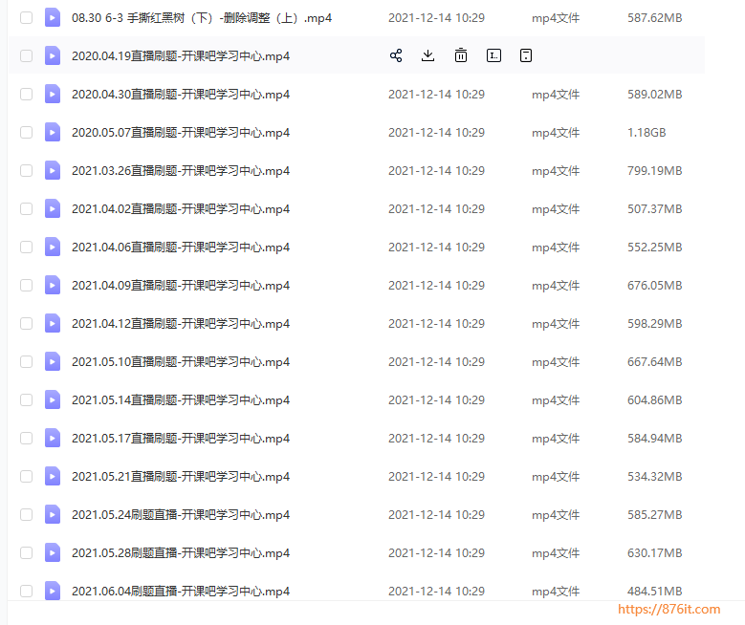Open 2021.05.10直播刷题 video file name
Screen dimensions: 745x625
click(181, 362)
